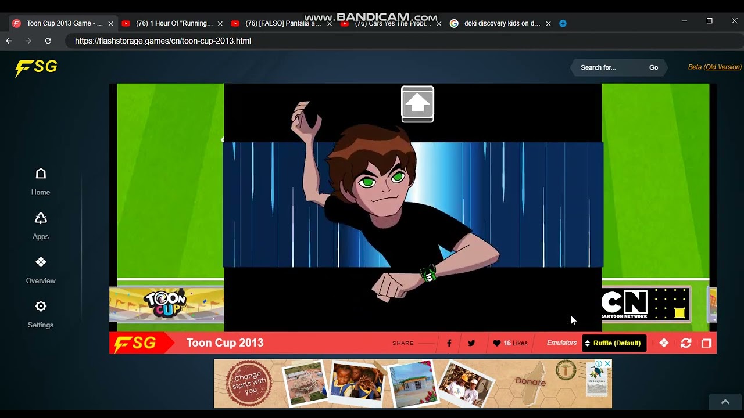Click the diamond overview icon in game bar

coord(664,343)
